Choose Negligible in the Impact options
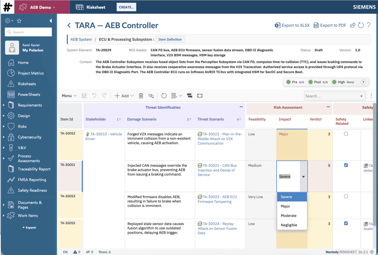This screenshot has width=378, height=255. click(x=289, y=225)
